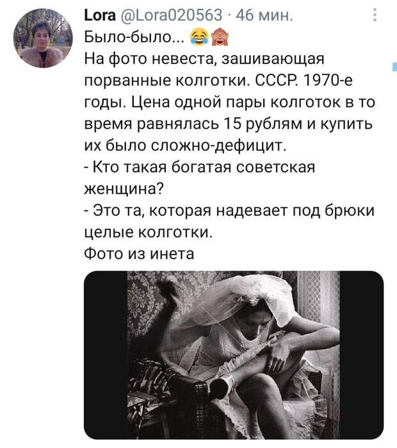This screenshot has width=397, height=448.
Task: Click the line целые колготки.
Action: (x=149, y=232)
